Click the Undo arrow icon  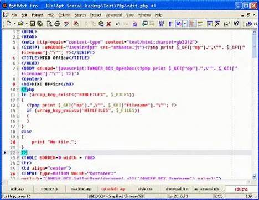point(118,24)
